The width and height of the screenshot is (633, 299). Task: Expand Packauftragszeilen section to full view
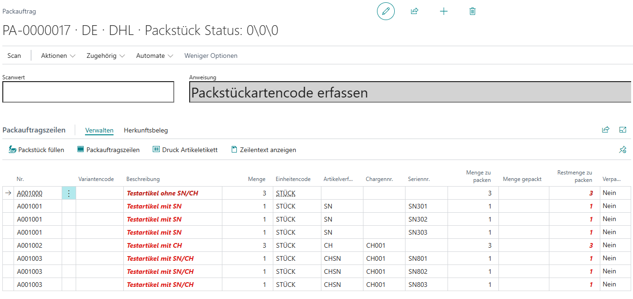pyautogui.click(x=622, y=130)
